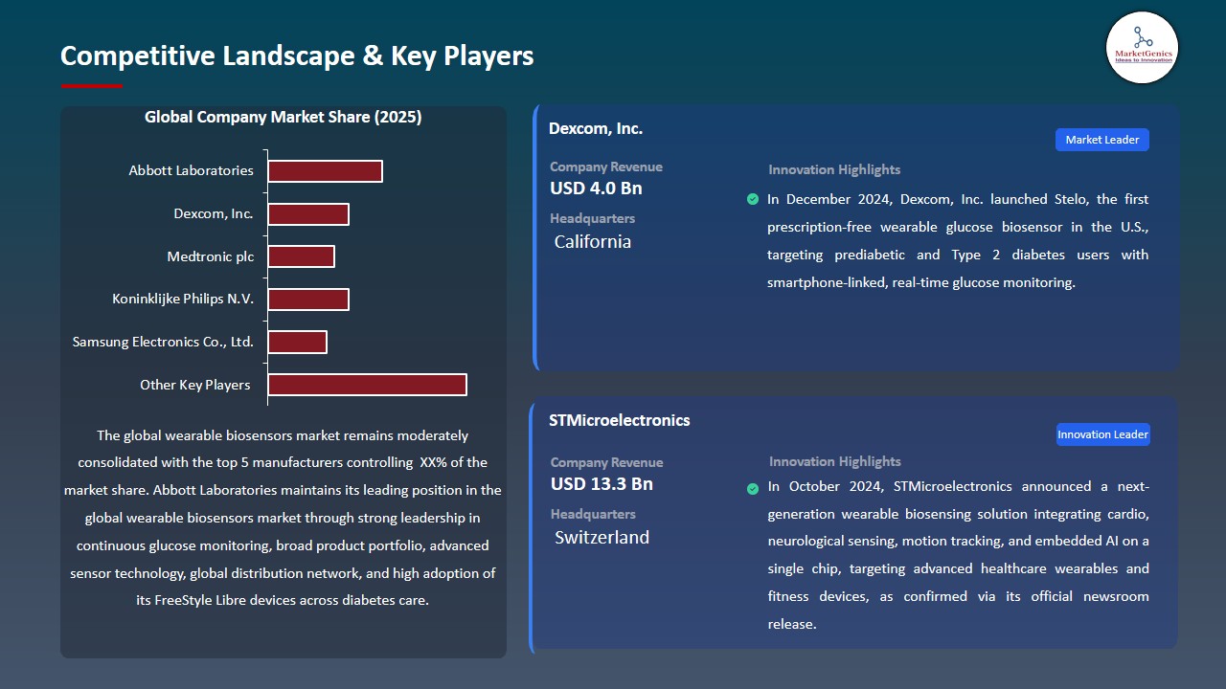Click the Market Leader badge
This screenshot has width=1226, height=689.
click(x=1102, y=140)
